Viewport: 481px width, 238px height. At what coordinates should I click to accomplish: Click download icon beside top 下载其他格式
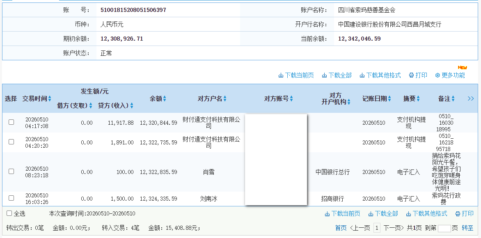(362, 76)
